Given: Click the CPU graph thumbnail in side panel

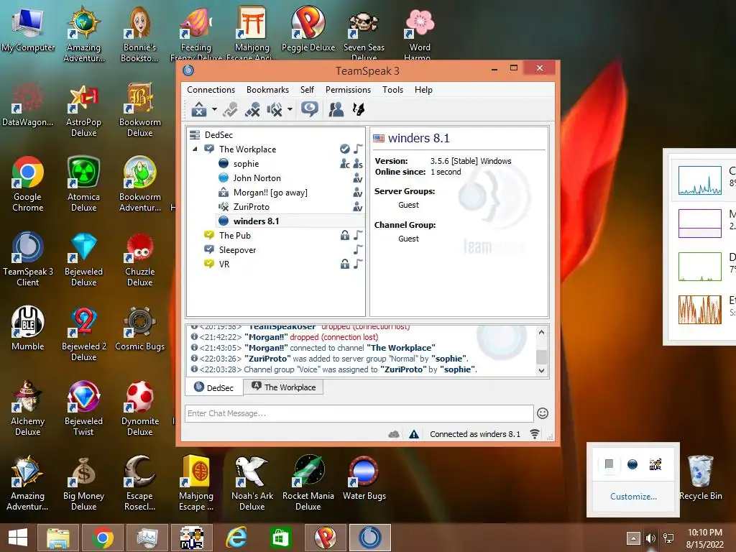Looking at the screenshot, I should point(700,180).
